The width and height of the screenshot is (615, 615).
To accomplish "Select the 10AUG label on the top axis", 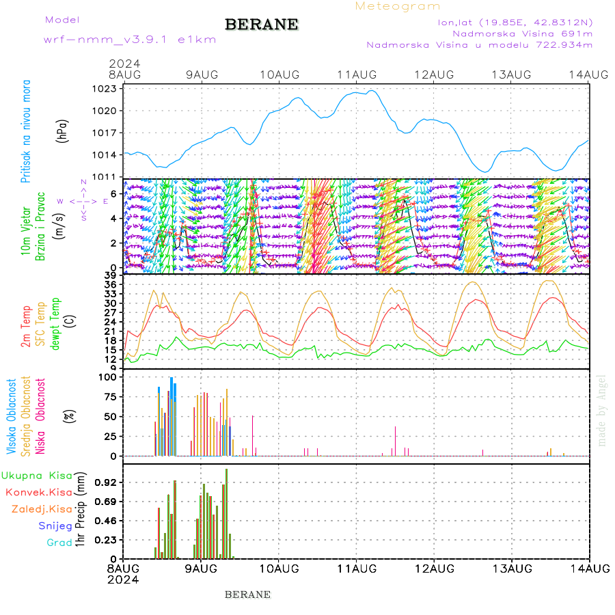I will [x=279, y=74].
